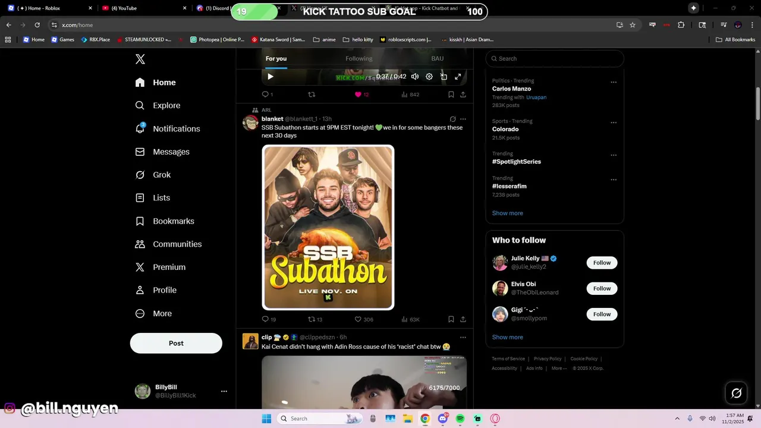Open Spotify from the taskbar
The width and height of the screenshot is (761, 428).
coord(460,418)
